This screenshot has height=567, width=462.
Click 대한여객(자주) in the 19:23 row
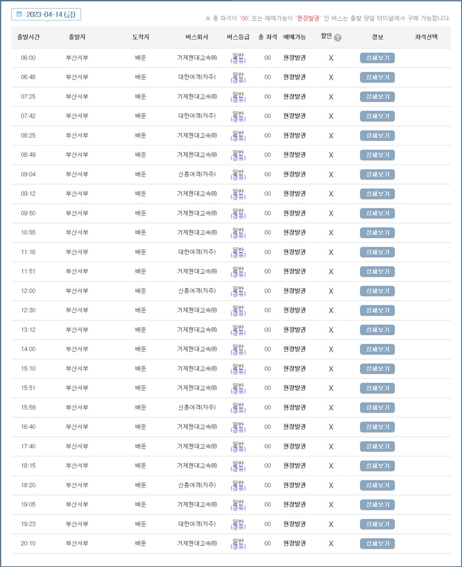point(197,524)
